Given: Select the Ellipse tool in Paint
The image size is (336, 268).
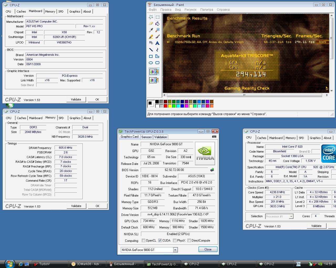Looking at the screenshot, I should point(151,63).
